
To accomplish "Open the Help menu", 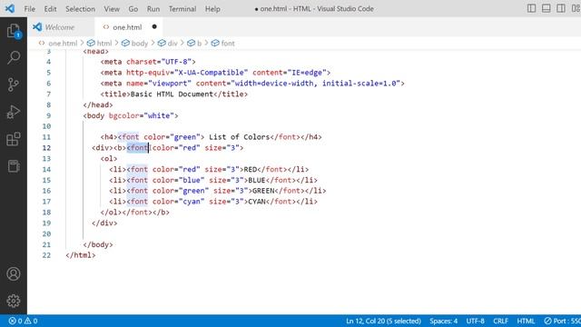I will (x=212, y=9).
